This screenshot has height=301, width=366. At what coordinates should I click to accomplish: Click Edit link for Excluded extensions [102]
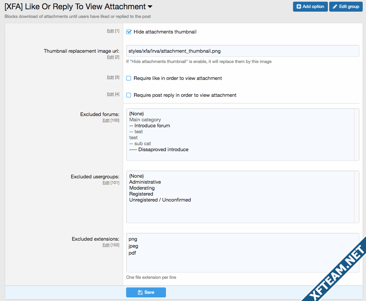click(x=106, y=245)
